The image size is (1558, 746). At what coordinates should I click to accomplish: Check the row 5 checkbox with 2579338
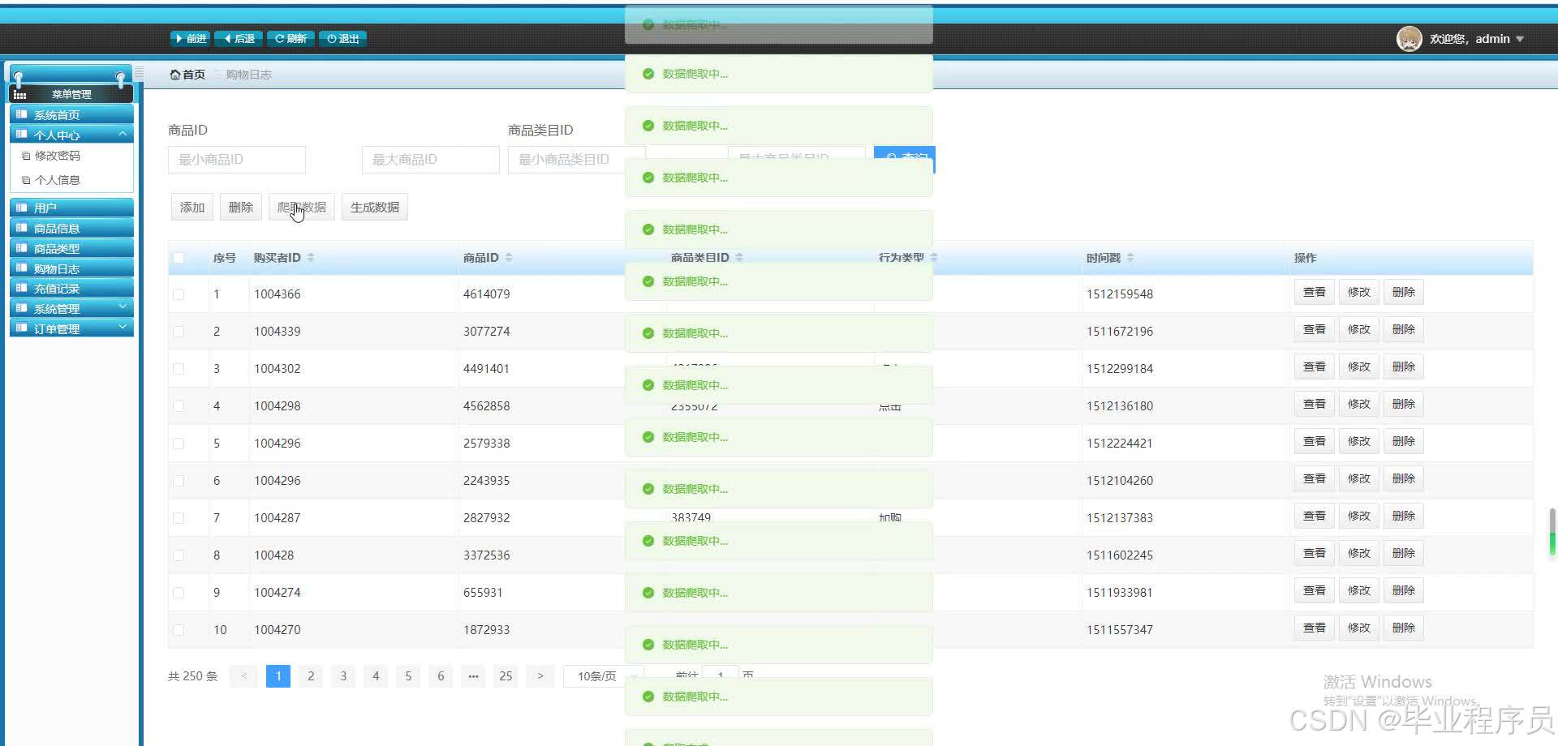coord(179,444)
